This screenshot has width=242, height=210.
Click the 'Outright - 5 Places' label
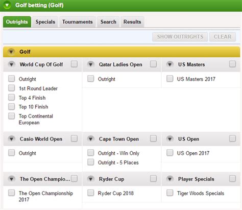tap(118, 162)
